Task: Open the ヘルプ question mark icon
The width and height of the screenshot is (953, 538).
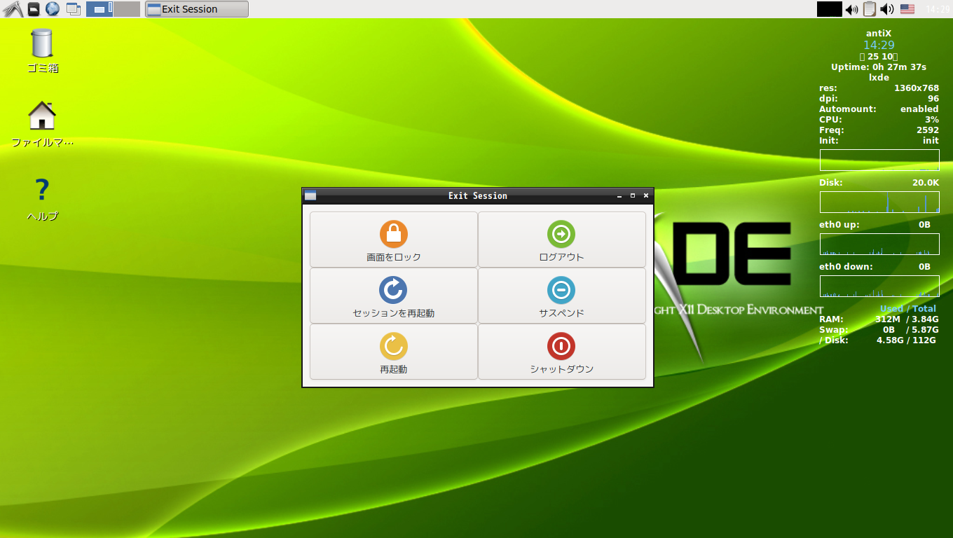Action: click(x=42, y=199)
